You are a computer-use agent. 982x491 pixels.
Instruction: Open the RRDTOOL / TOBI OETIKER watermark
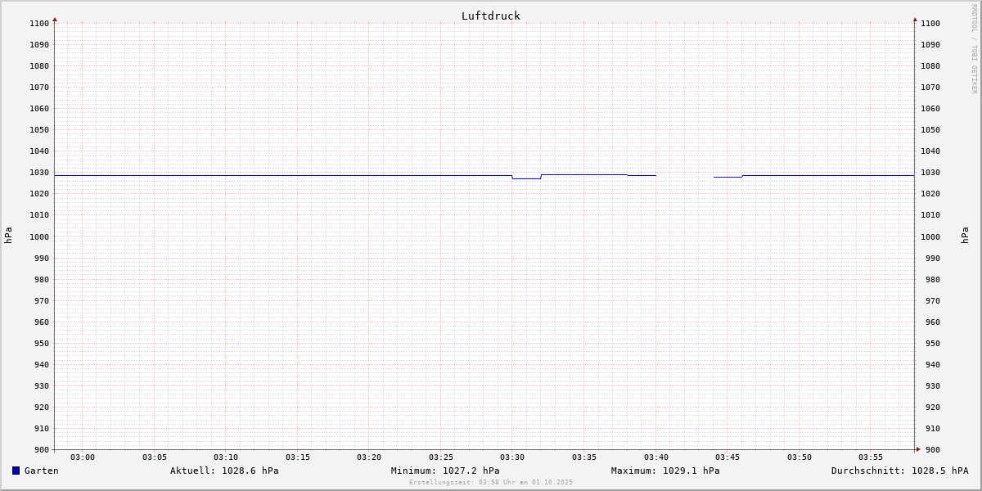click(x=974, y=49)
